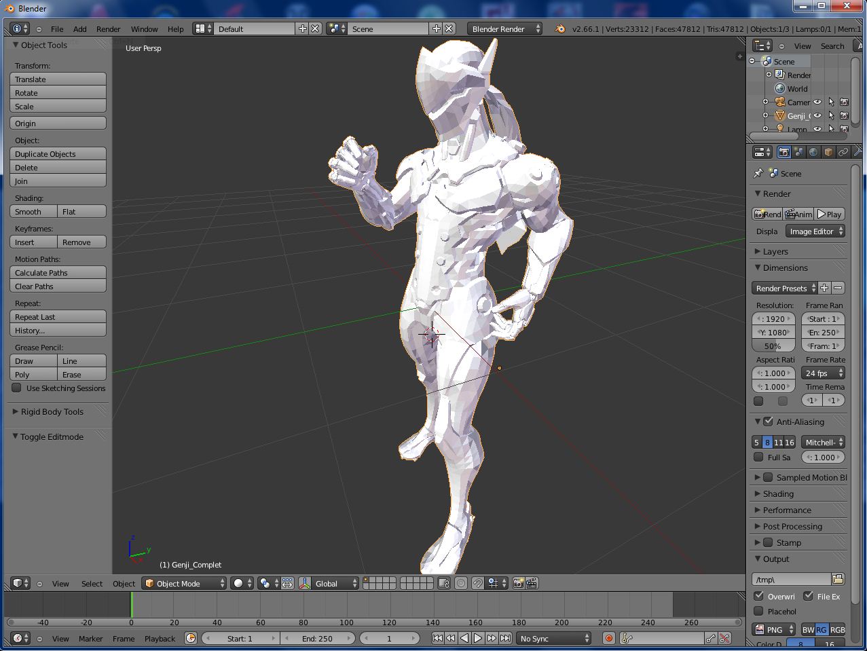The image size is (867, 651).
Task: Disable the Anti-Aliasing checkbox
Action: pos(768,422)
